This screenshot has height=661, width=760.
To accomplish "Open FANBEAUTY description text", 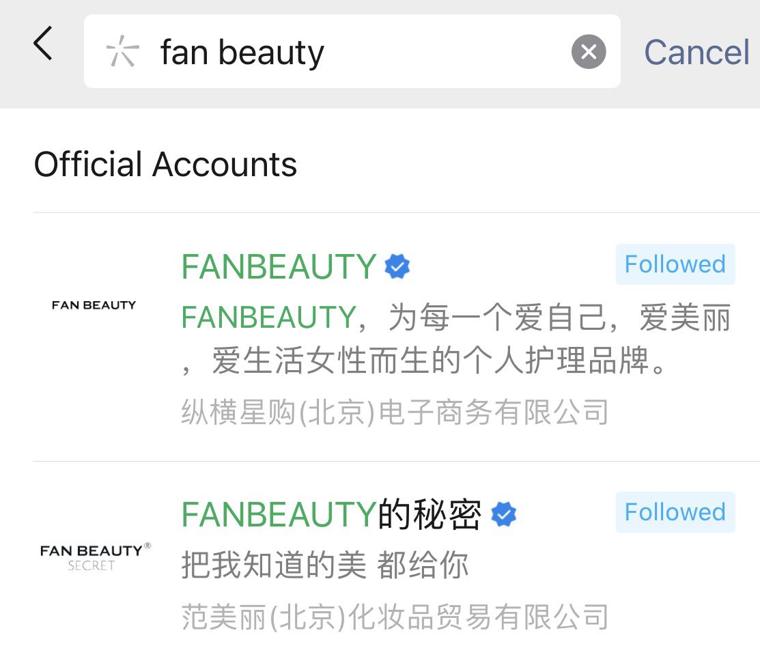I will 456,338.
